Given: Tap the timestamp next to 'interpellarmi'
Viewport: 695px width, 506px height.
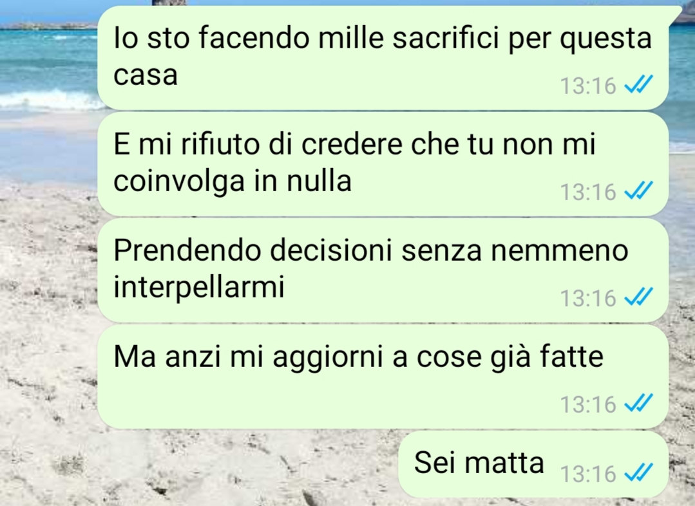Looking at the screenshot, I should 588,298.
